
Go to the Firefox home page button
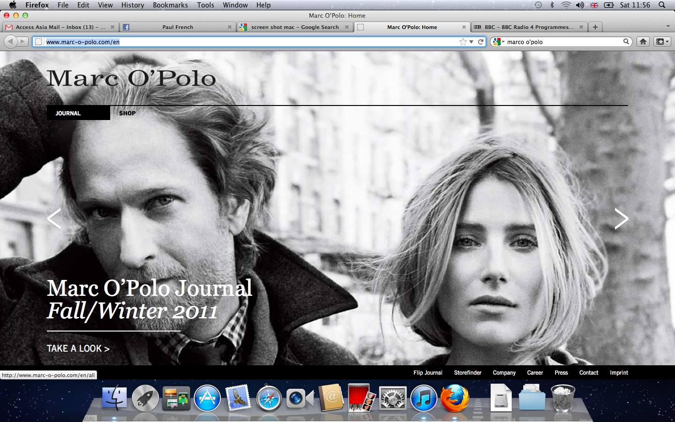click(643, 42)
